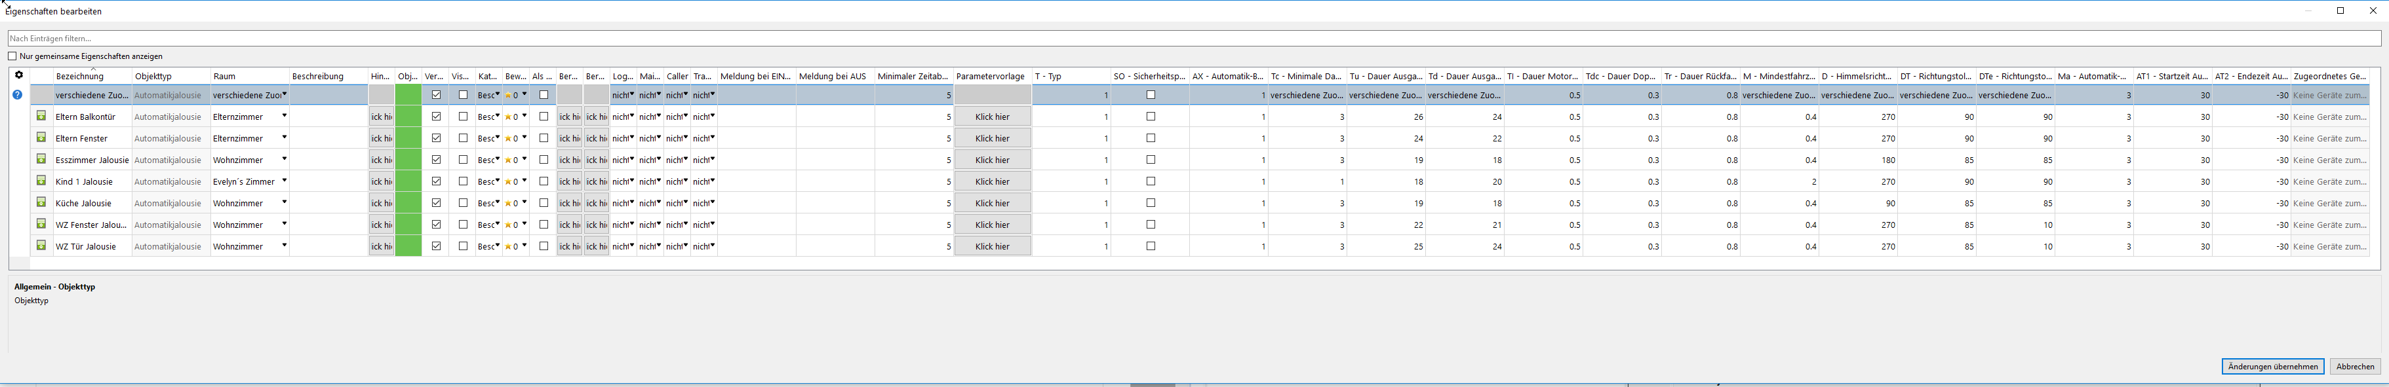Screen dimensions: 2389x387
Task: Click Tu value 26 for Eltern Balkontür
Action: click(x=1387, y=117)
